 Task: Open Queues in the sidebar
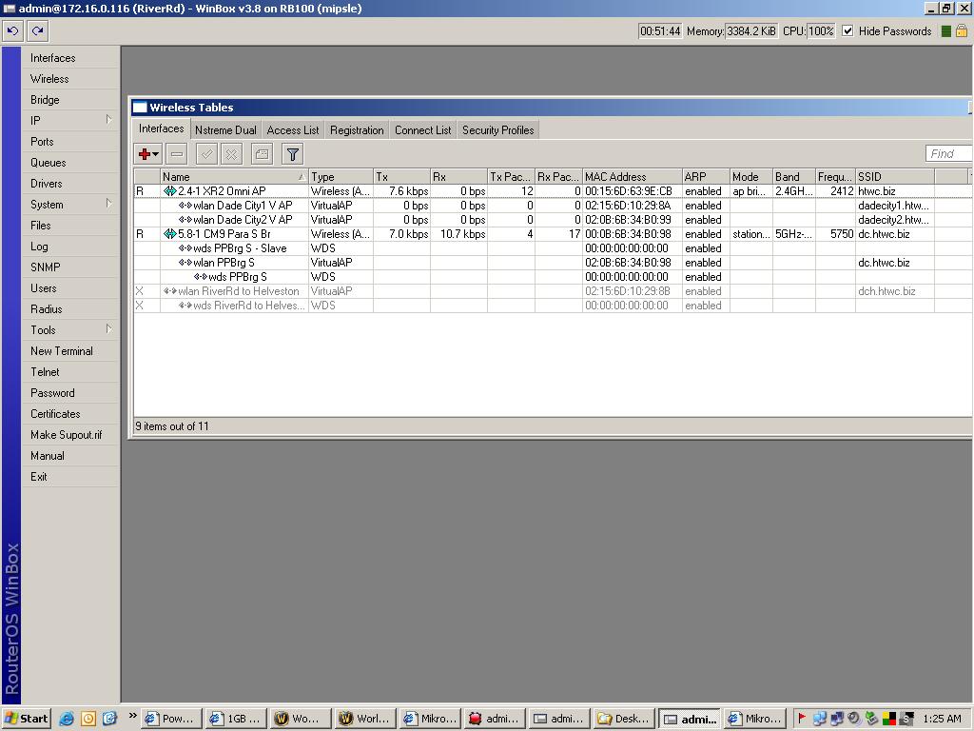tap(69, 162)
